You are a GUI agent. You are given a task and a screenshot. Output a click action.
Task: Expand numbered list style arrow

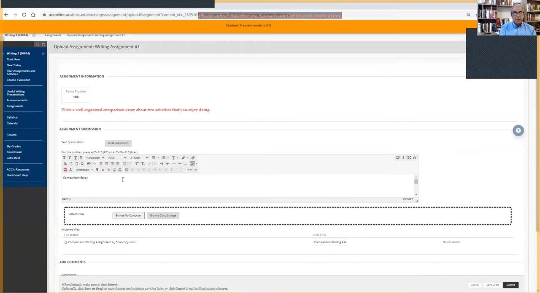[x=168, y=157]
